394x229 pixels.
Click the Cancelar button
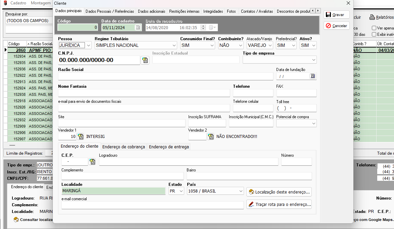(x=336, y=26)
